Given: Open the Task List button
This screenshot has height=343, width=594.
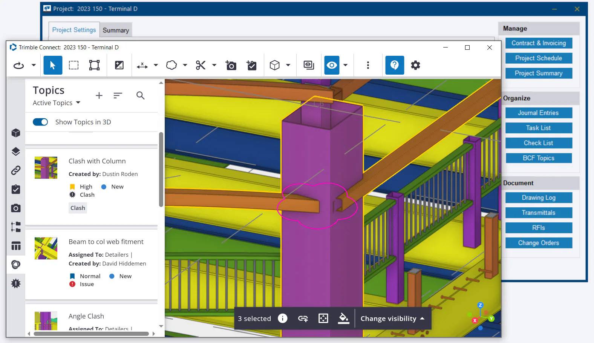Looking at the screenshot, I should [x=539, y=128].
